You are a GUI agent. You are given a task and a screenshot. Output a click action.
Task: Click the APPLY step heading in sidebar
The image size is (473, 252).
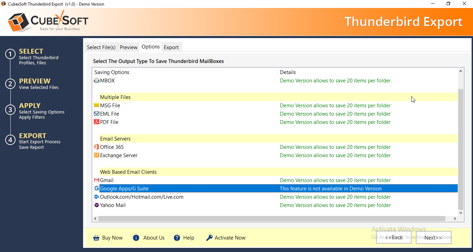click(x=30, y=106)
